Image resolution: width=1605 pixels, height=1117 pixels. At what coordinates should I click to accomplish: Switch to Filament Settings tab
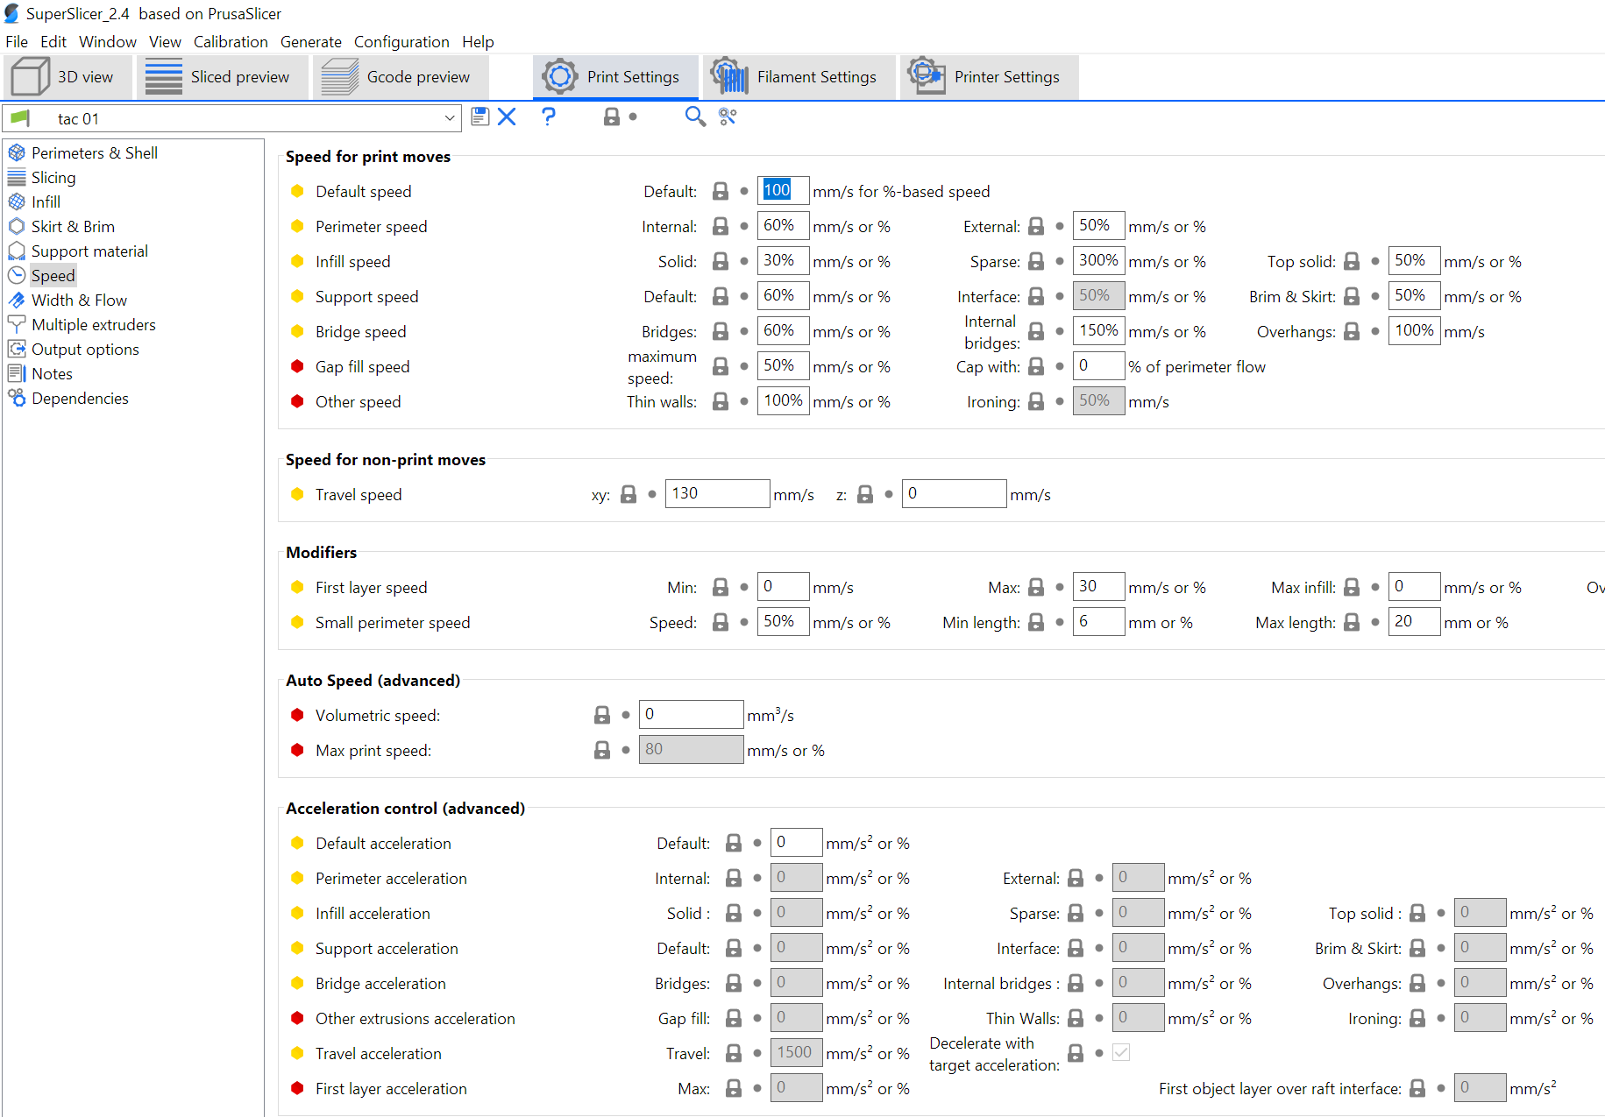point(799,77)
